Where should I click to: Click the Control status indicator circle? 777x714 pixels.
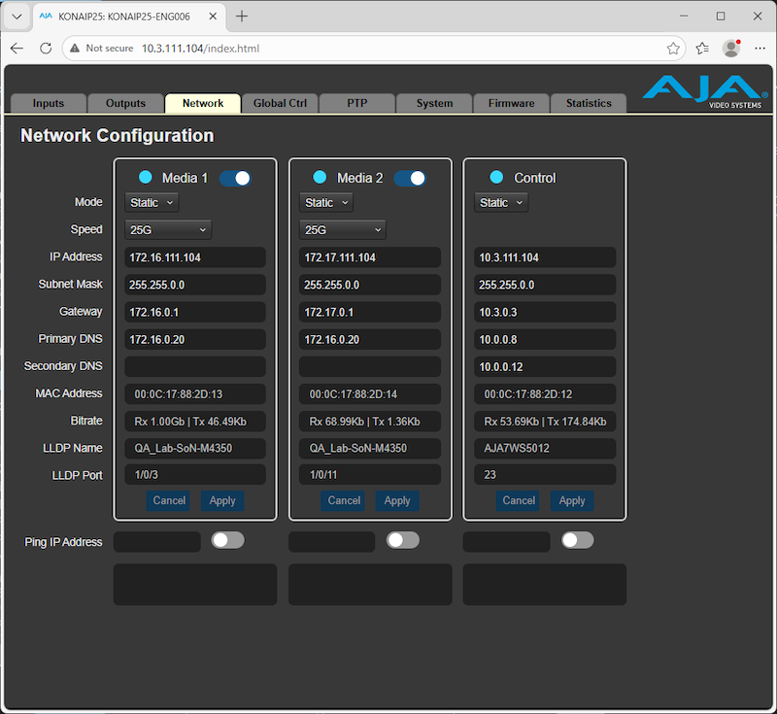click(495, 178)
